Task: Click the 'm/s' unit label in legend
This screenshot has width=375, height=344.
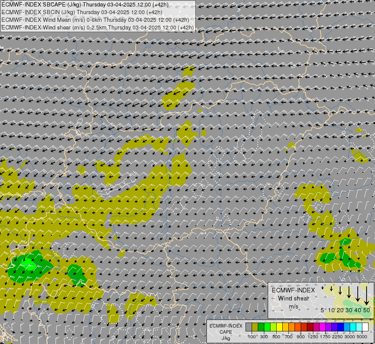Action: (294, 307)
